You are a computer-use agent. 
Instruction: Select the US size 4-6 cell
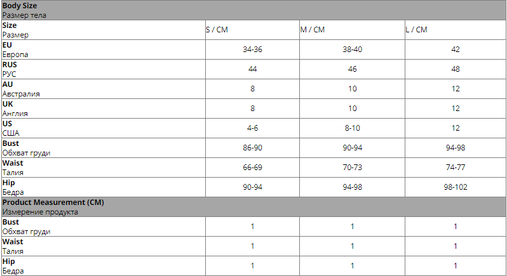coord(252,128)
